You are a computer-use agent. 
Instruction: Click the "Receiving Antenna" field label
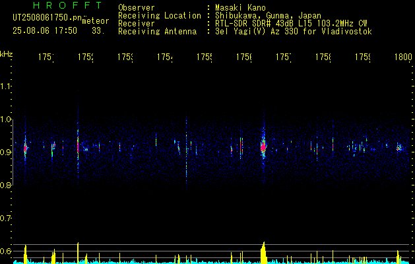coord(157,32)
